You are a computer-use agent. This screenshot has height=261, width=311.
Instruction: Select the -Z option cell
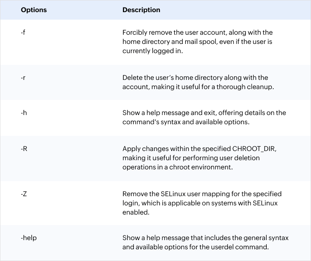pyautogui.click(x=24, y=194)
